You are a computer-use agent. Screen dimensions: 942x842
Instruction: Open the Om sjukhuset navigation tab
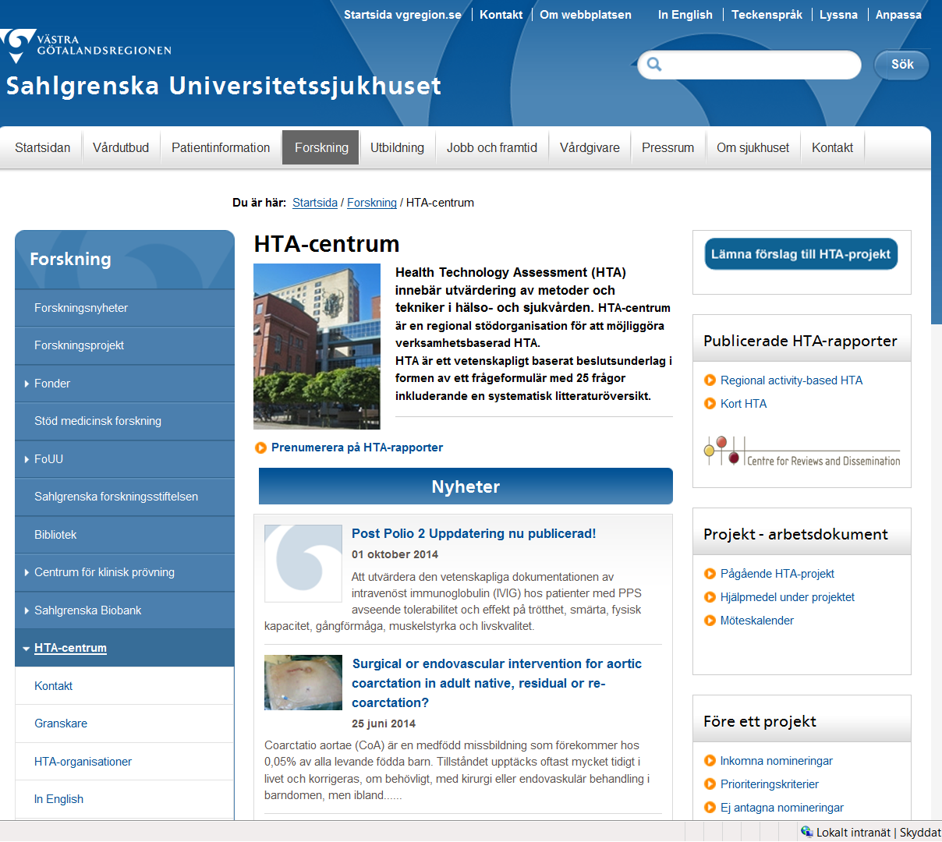coord(753,147)
